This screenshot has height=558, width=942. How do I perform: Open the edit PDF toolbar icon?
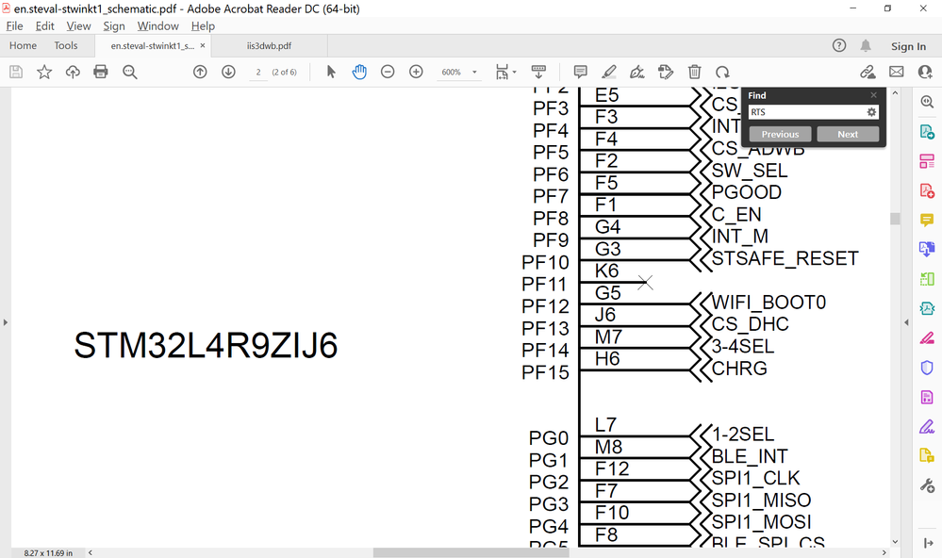point(666,72)
